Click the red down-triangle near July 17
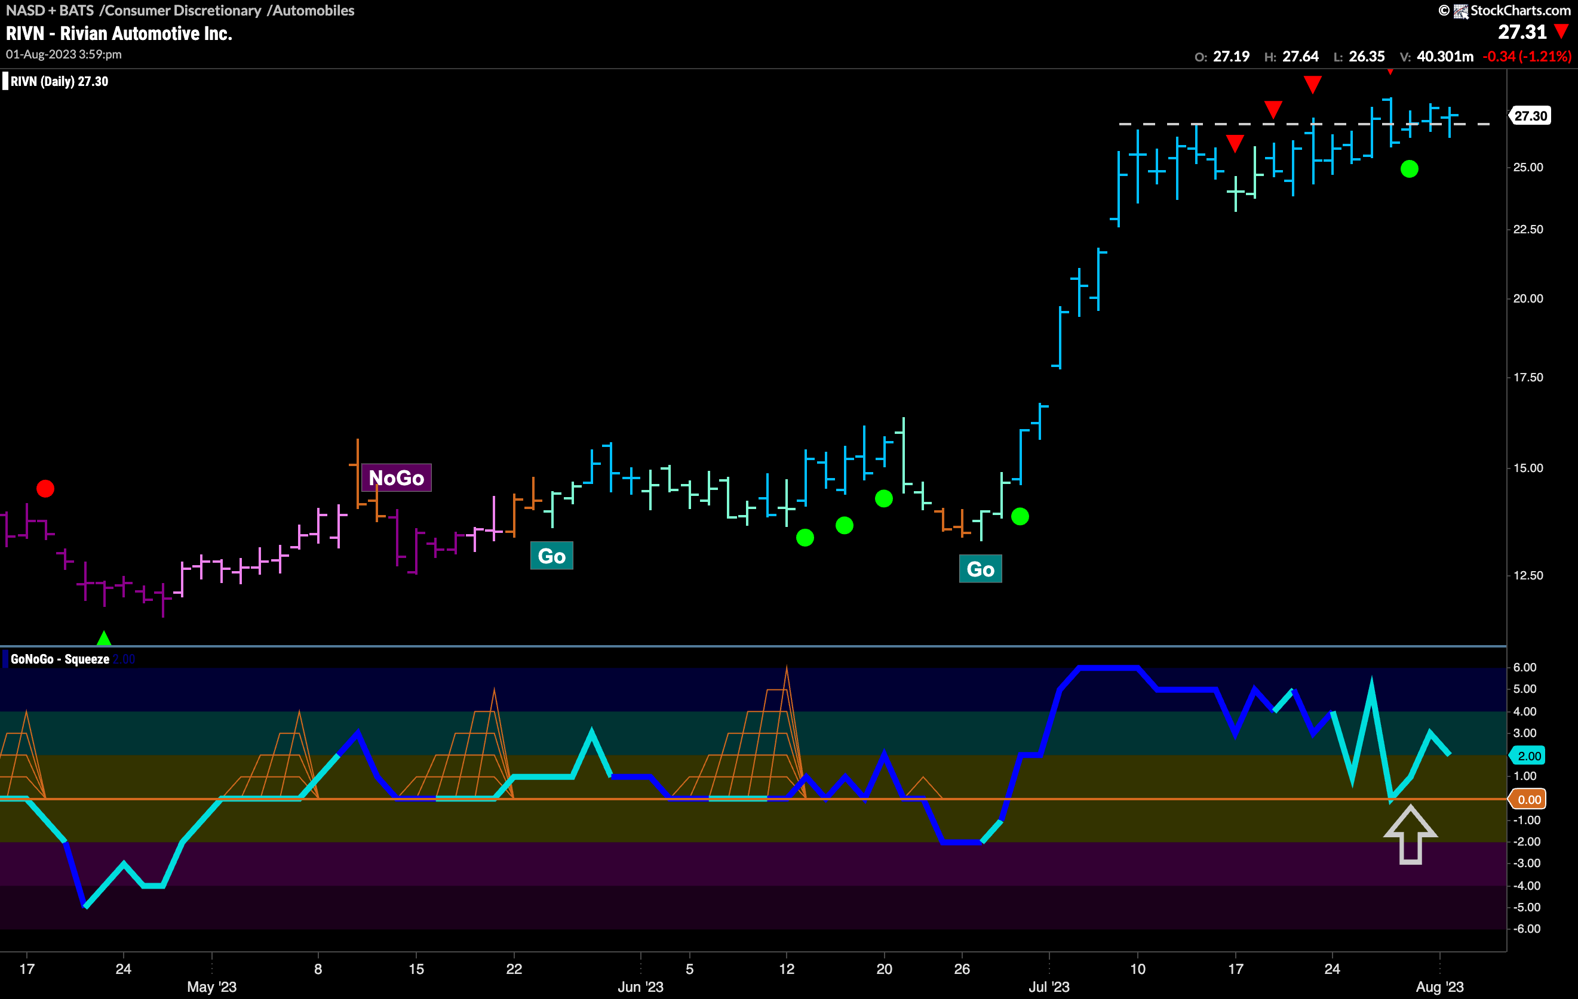The height and width of the screenshot is (999, 1578). pos(1235,143)
